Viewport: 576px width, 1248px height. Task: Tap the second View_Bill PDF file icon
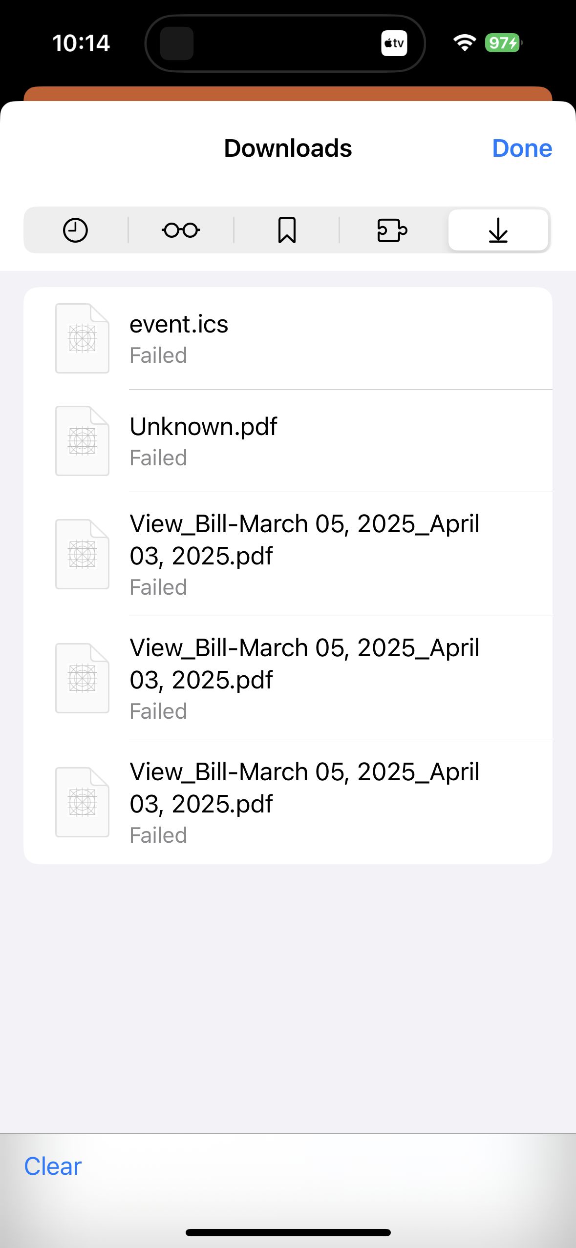82,678
